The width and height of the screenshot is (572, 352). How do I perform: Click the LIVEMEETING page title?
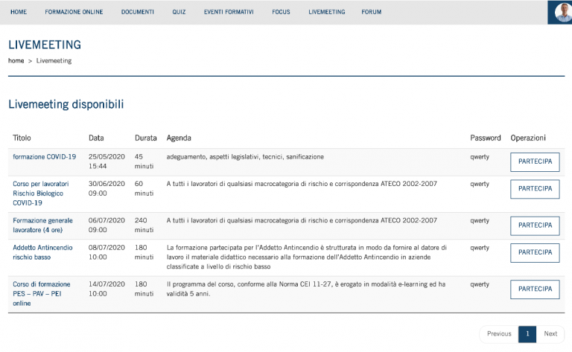(x=45, y=45)
